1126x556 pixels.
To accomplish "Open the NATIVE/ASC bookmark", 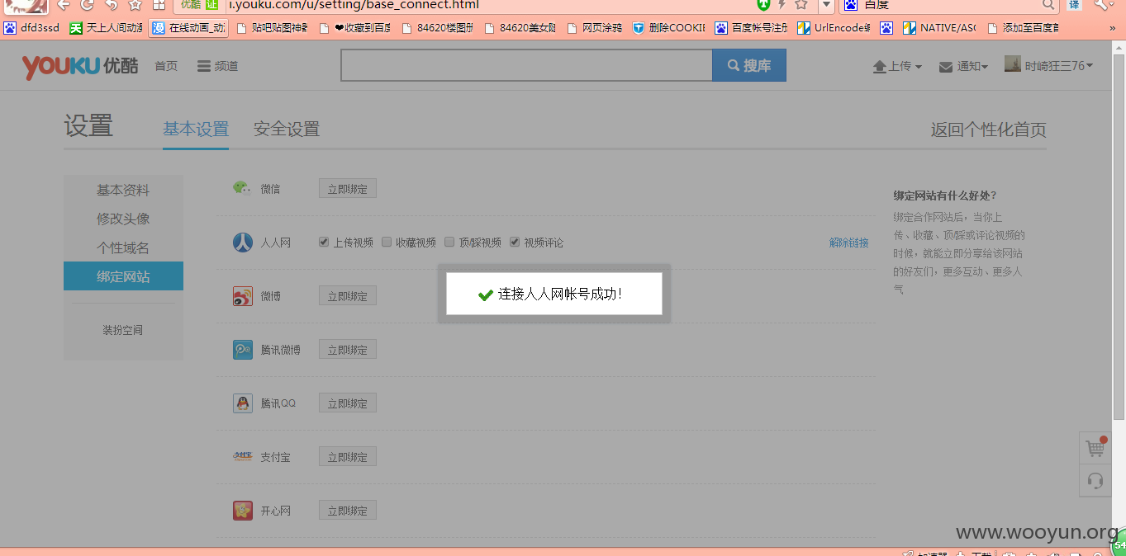I will 939,28.
